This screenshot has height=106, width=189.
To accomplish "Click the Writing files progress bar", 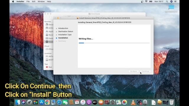I will tap(114, 43).
